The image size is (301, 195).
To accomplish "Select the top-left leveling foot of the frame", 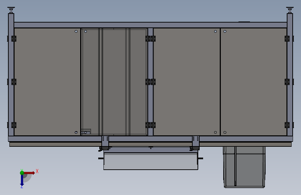I will tap(11, 10).
